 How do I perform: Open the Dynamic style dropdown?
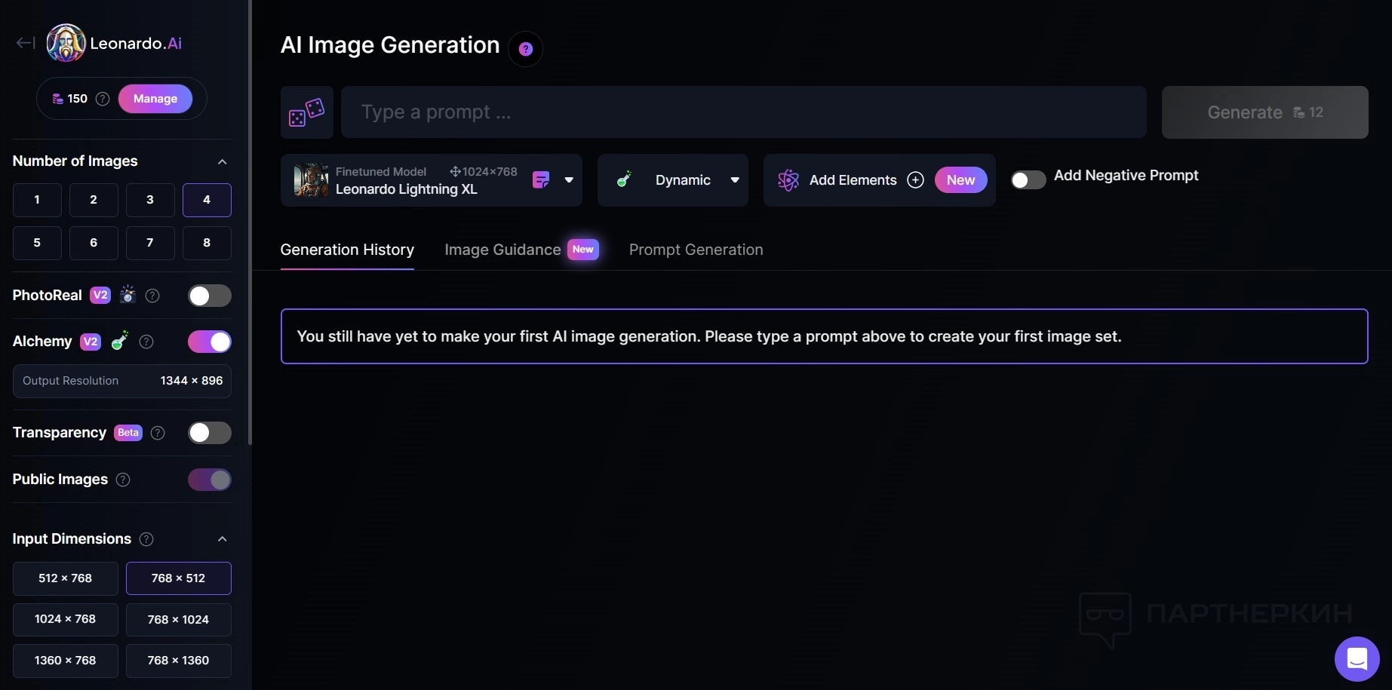point(735,180)
